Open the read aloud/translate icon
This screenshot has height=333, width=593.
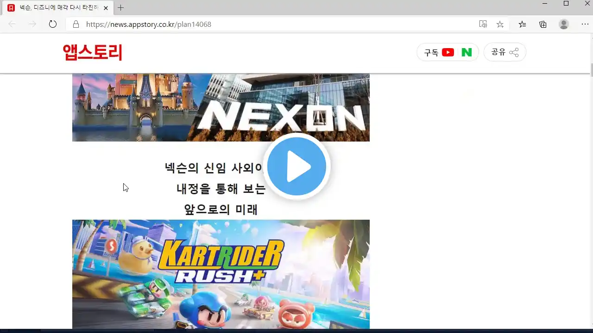(x=483, y=24)
